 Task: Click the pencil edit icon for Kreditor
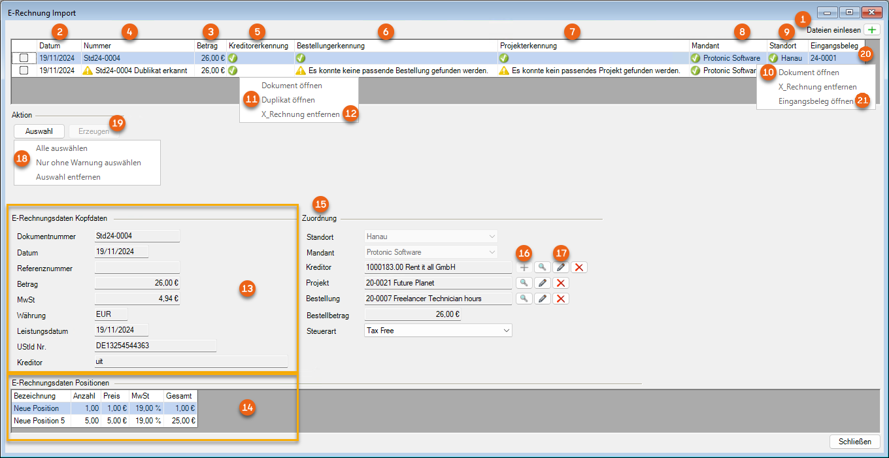point(560,267)
